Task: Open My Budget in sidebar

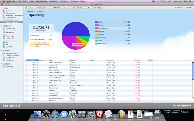Action: [x=9, y=67]
